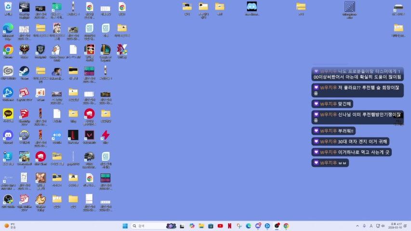Launch PUBG Battlegrounds from the desktop
Image resolution: width=411 pixels, height=231 pixels.
click(89, 156)
